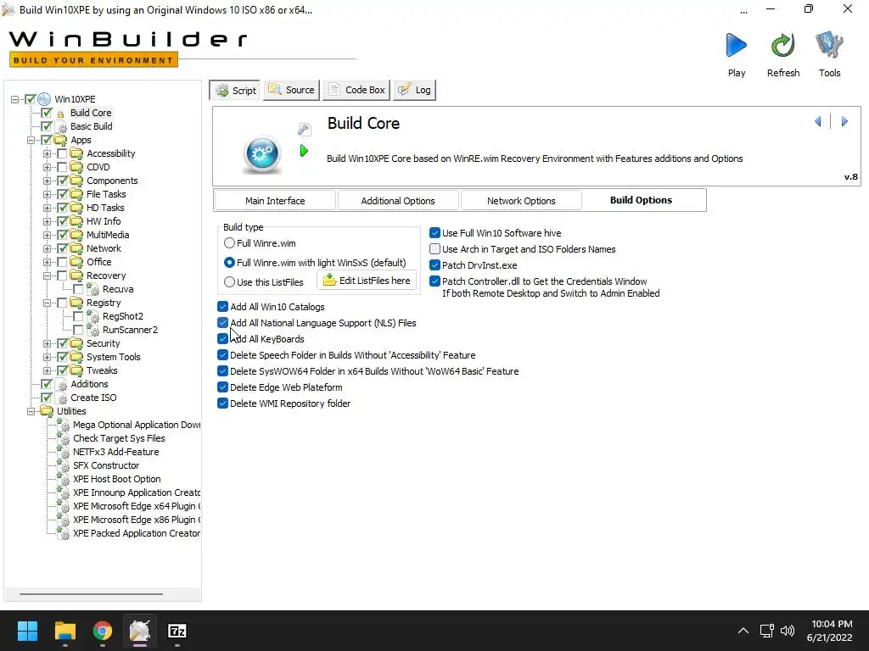Click the network tray icon
The image size is (869, 651).
(766, 631)
